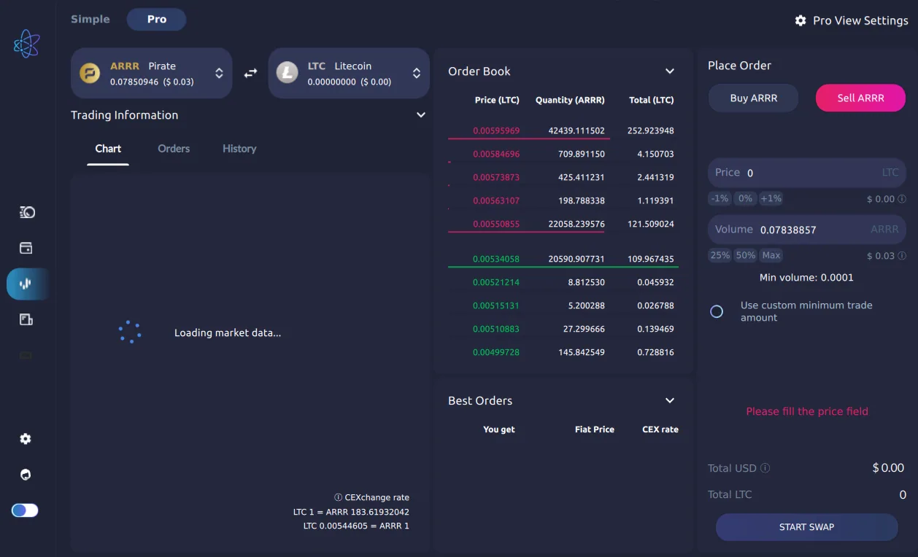The image size is (918, 557).
Task: Open the Chart tab
Action: 108,149
